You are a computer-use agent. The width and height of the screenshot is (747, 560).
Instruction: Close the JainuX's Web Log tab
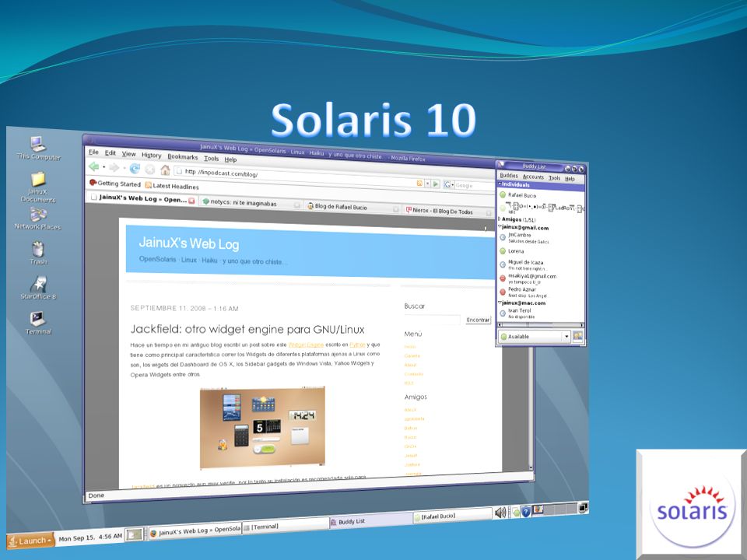click(191, 201)
